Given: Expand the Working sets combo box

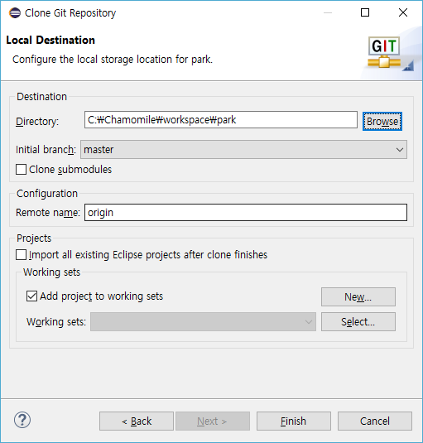Looking at the screenshot, I should [203, 321].
